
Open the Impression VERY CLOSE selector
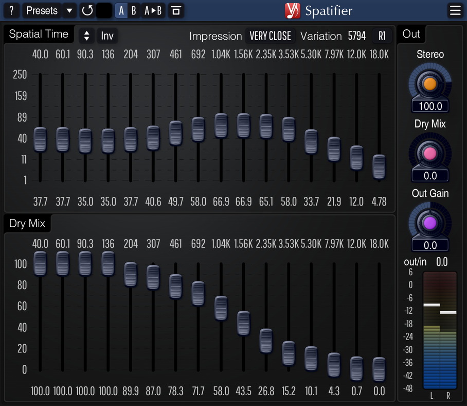click(x=270, y=36)
